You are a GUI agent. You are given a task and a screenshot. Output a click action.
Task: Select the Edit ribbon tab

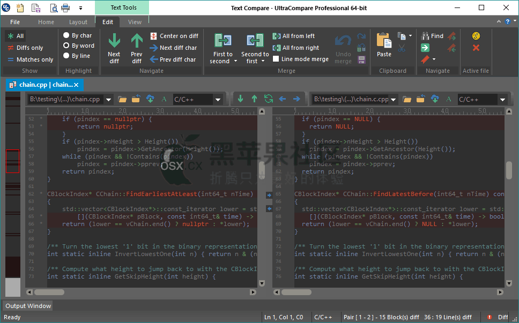click(108, 22)
